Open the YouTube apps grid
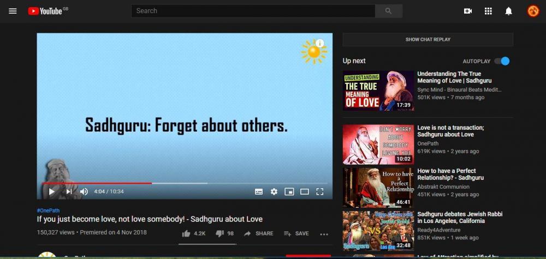This screenshot has width=546, height=259. pos(488,11)
